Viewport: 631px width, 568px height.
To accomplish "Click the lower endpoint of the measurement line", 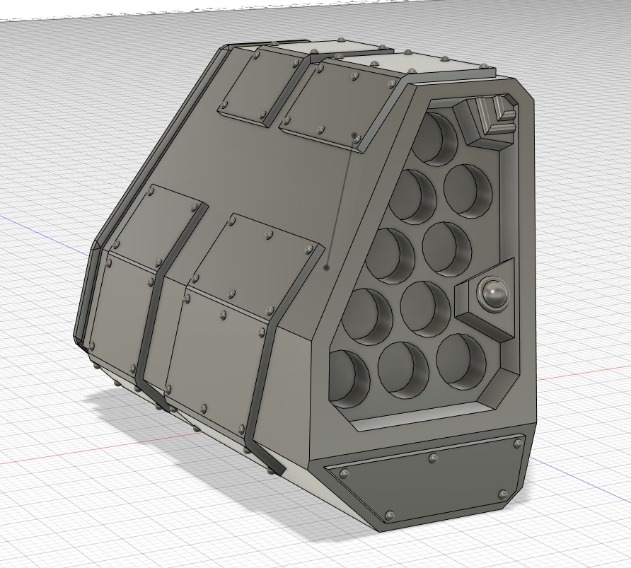I will pyautogui.click(x=327, y=267).
